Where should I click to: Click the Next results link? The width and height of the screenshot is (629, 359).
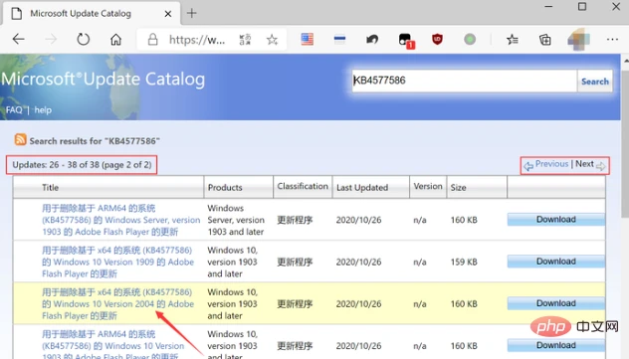tap(584, 164)
